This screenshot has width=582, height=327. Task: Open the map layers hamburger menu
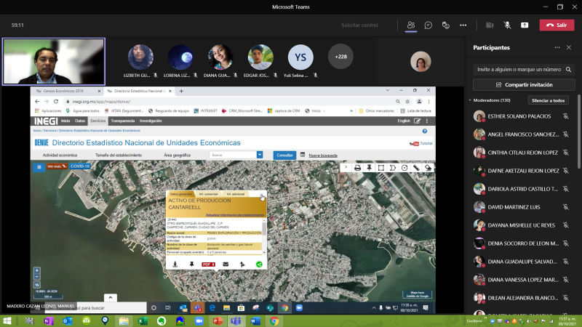coord(39,167)
